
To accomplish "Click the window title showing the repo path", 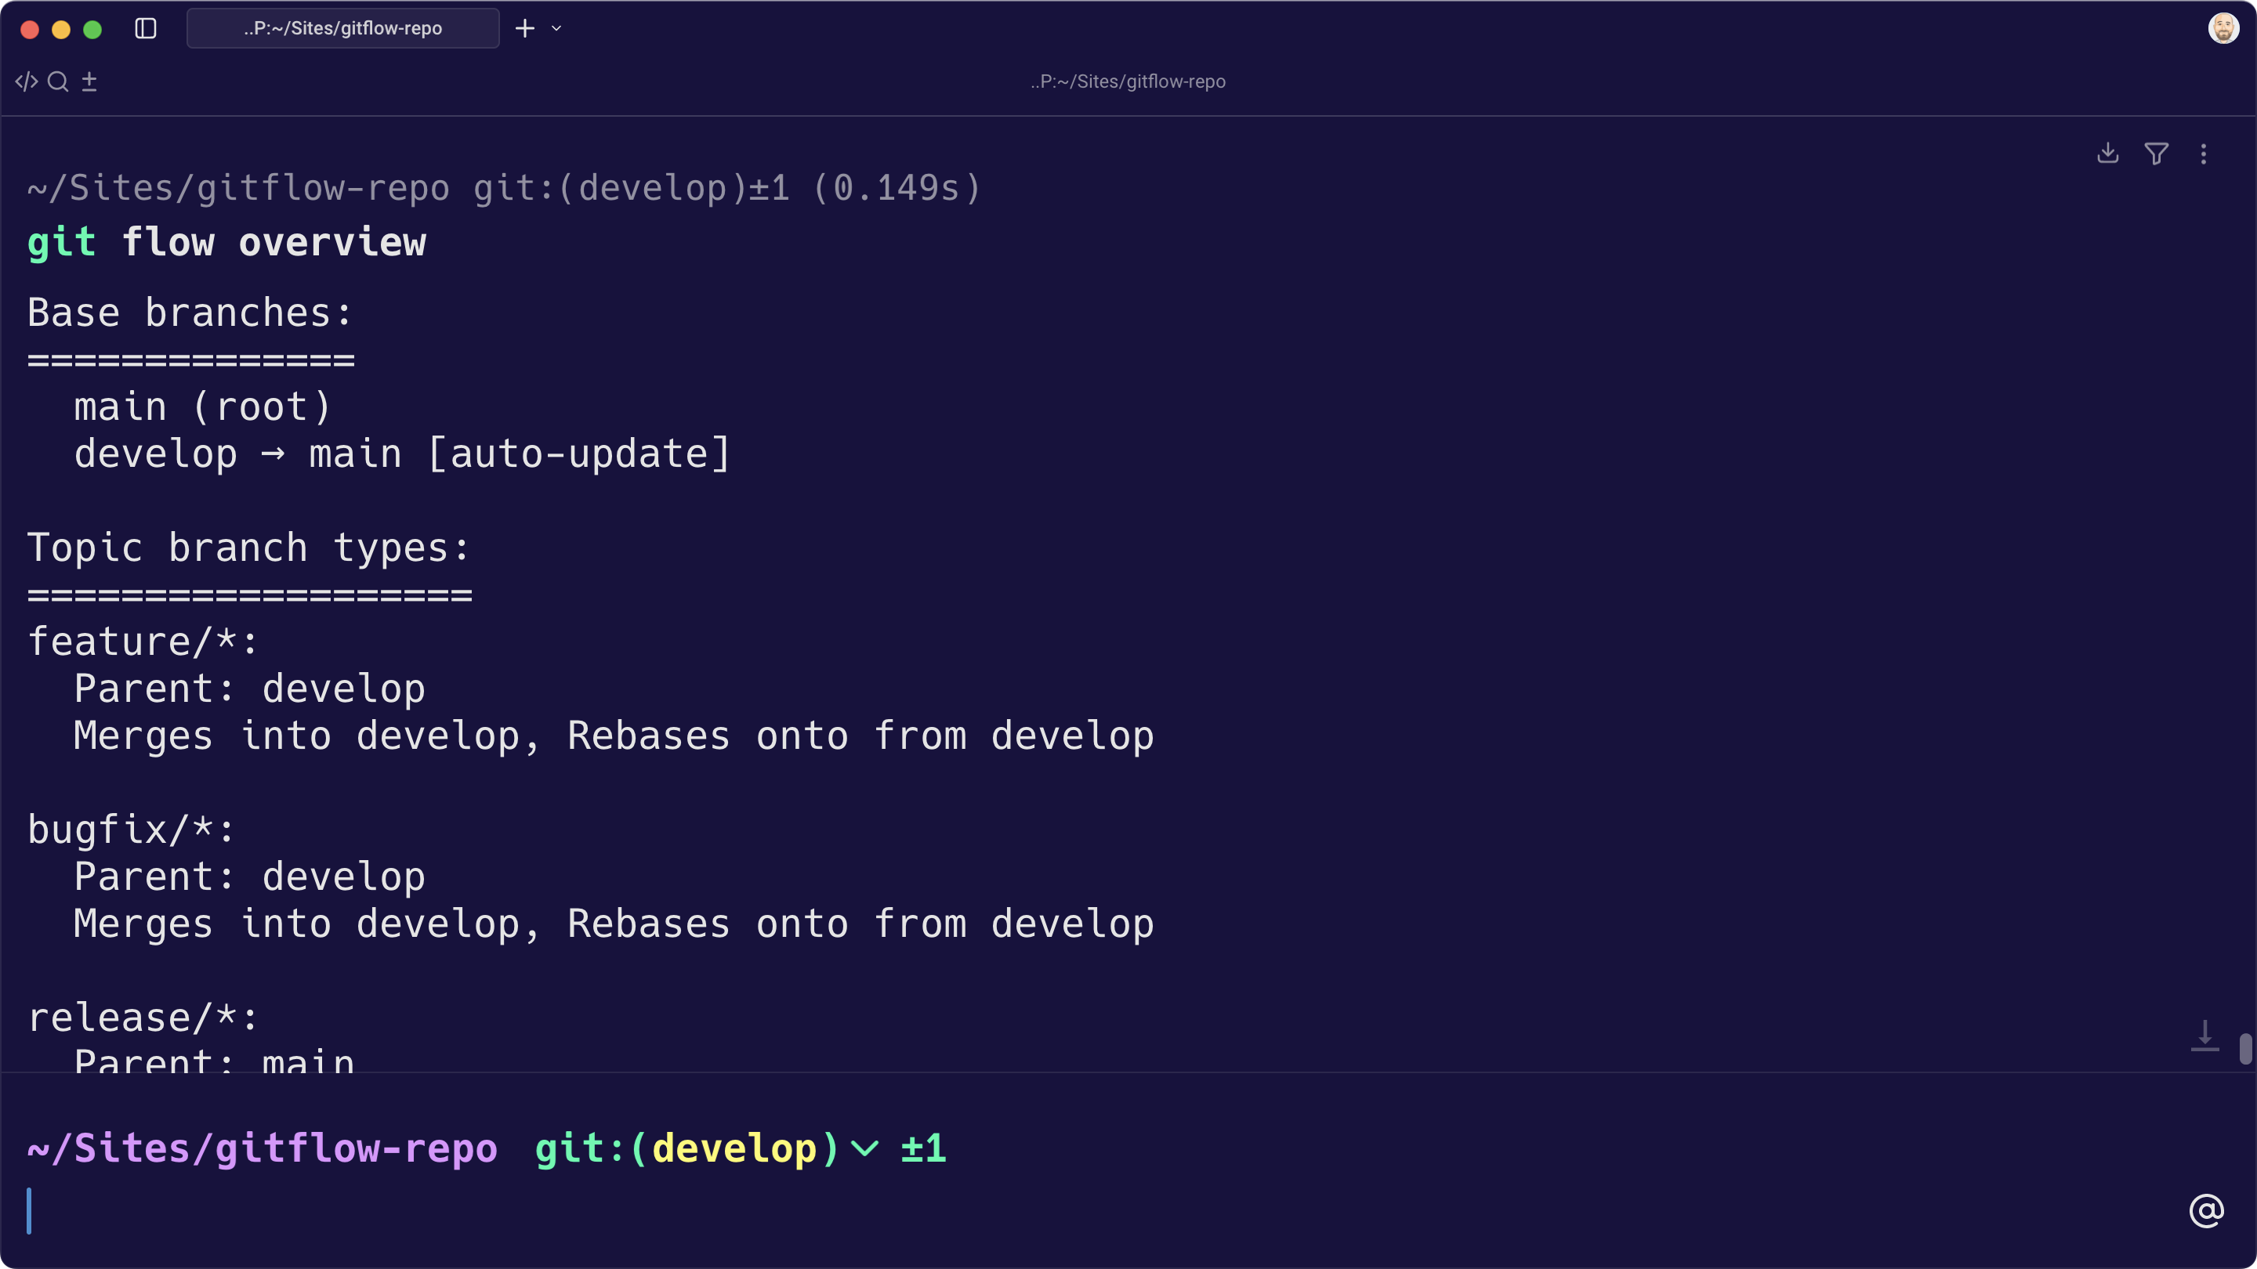I will 1128,81.
